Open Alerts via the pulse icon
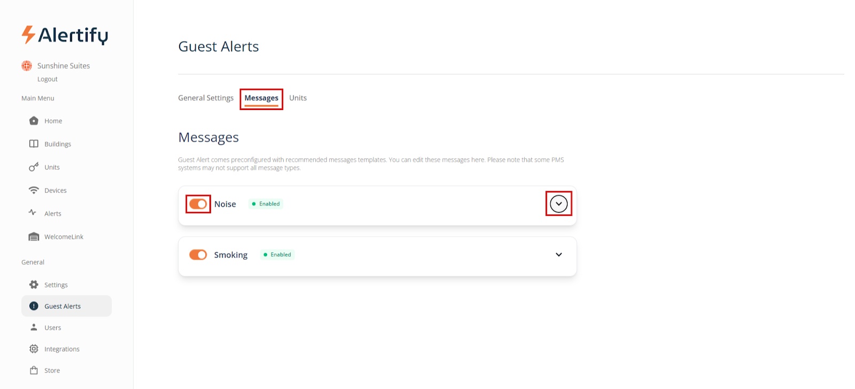The width and height of the screenshot is (855, 389). [x=33, y=213]
